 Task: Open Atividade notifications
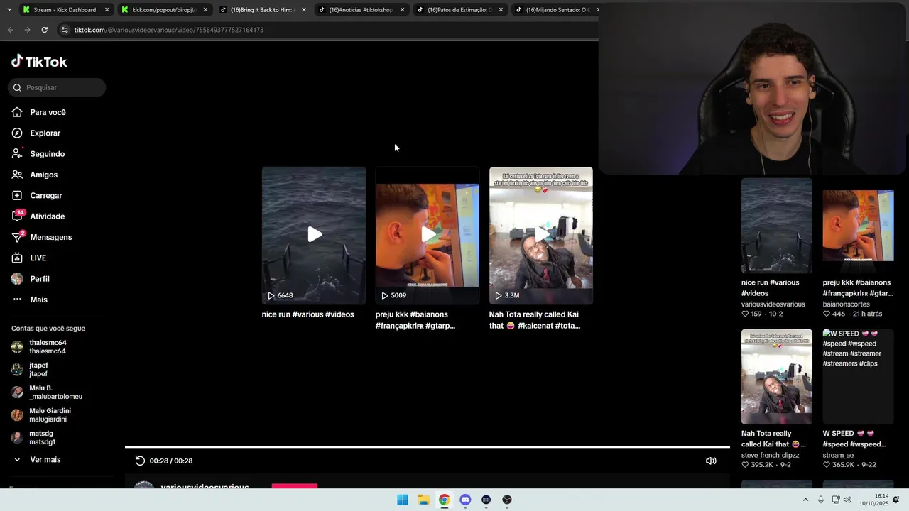[x=47, y=216]
